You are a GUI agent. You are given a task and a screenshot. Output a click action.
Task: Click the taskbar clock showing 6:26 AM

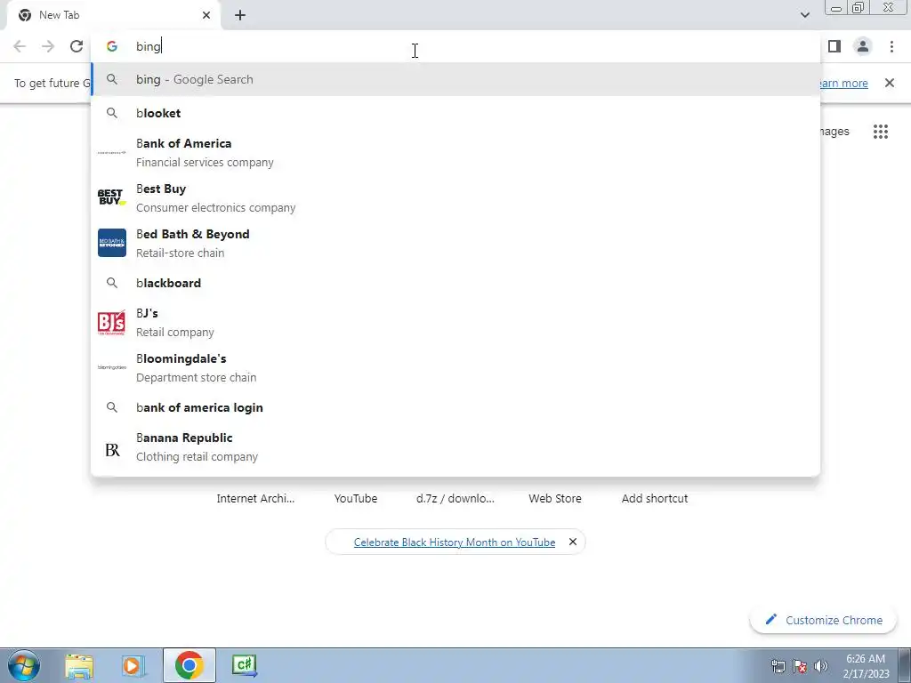pyautogui.click(x=866, y=666)
